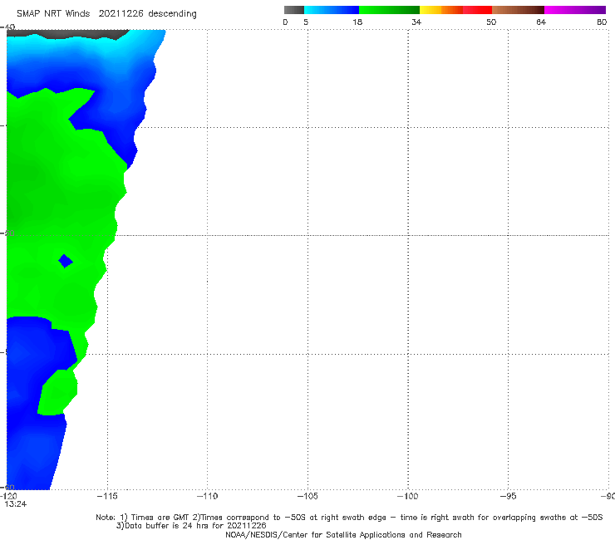615x540 pixels.
Task: Select the cyan-to-blue 5-18 colorbar segment
Action: click(x=332, y=10)
